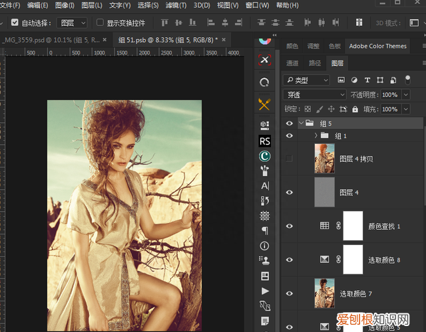Filter layers by type text icon

coord(367,80)
